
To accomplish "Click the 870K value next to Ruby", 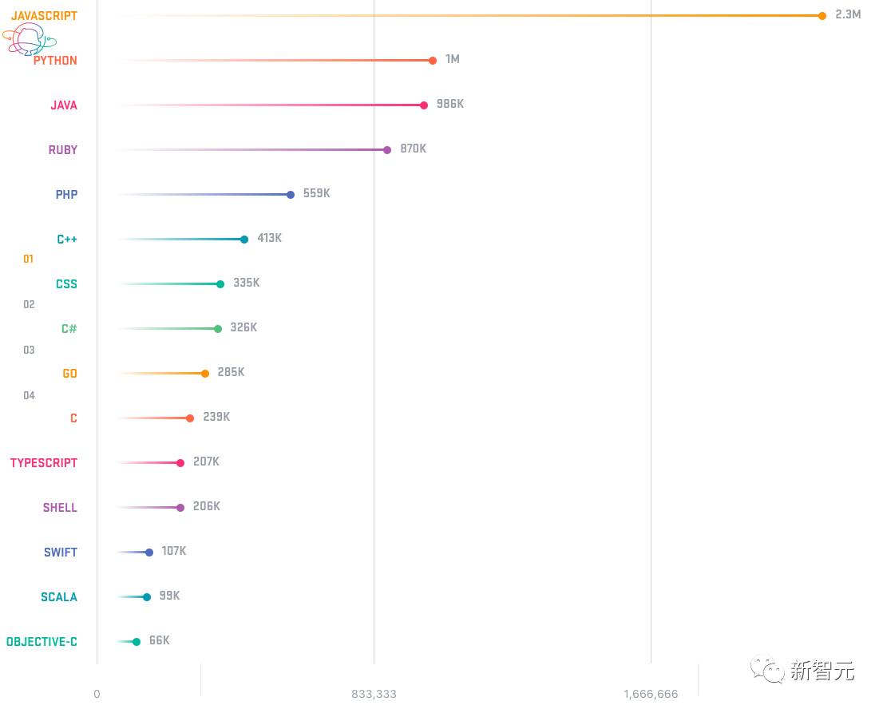I will pos(414,149).
